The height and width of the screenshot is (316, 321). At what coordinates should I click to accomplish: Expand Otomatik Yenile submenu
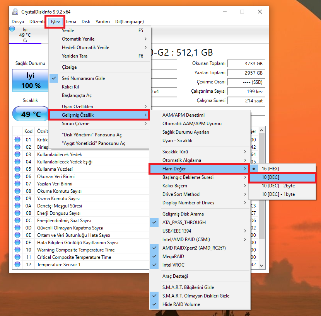point(100,39)
